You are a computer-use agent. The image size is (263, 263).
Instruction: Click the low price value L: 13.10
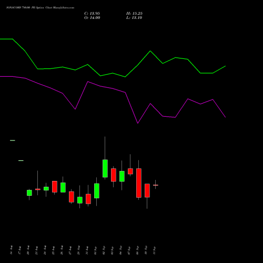click(134, 18)
